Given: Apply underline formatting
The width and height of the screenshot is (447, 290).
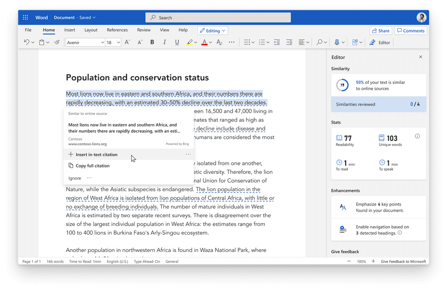Looking at the screenshot, I should pos(176,42).
